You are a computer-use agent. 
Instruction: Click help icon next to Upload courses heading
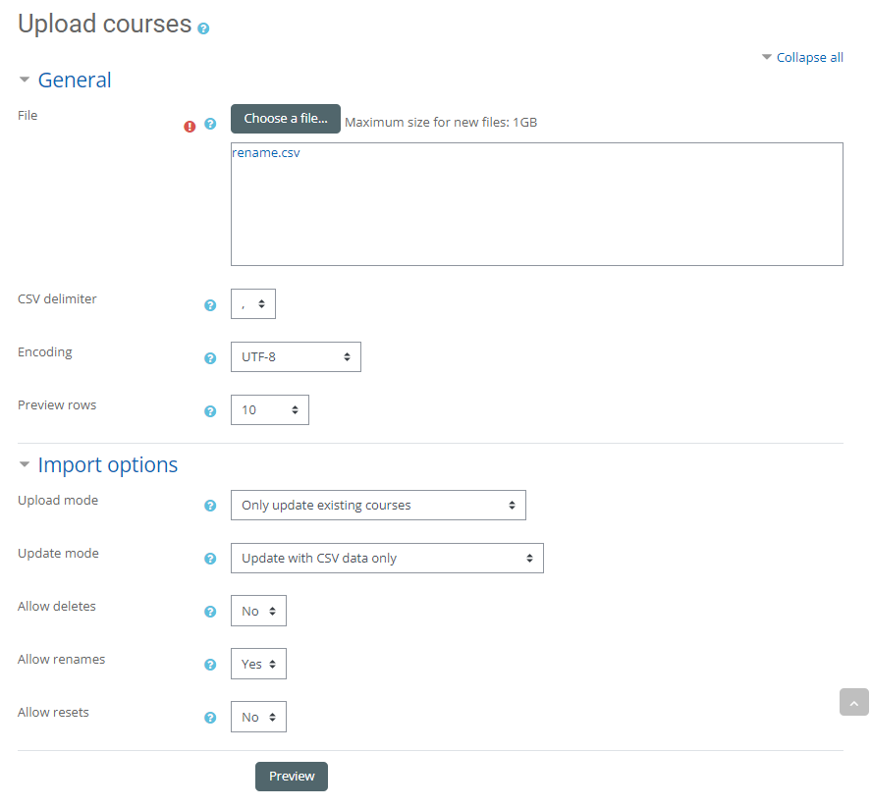click(x=203, y=28)
